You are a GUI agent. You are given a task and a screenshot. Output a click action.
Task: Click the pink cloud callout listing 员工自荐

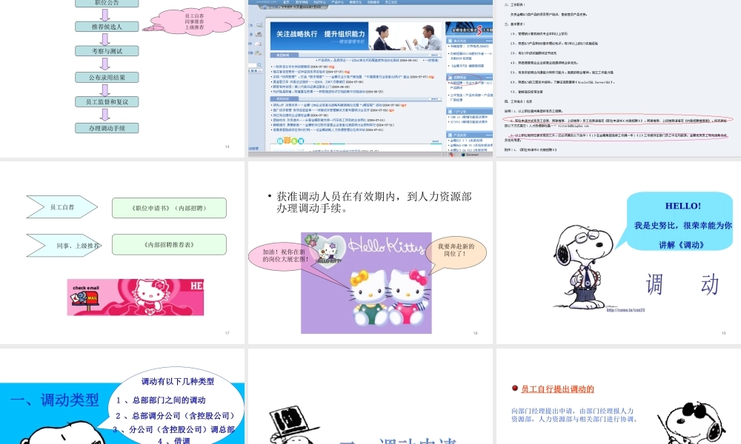coord(195,21)
